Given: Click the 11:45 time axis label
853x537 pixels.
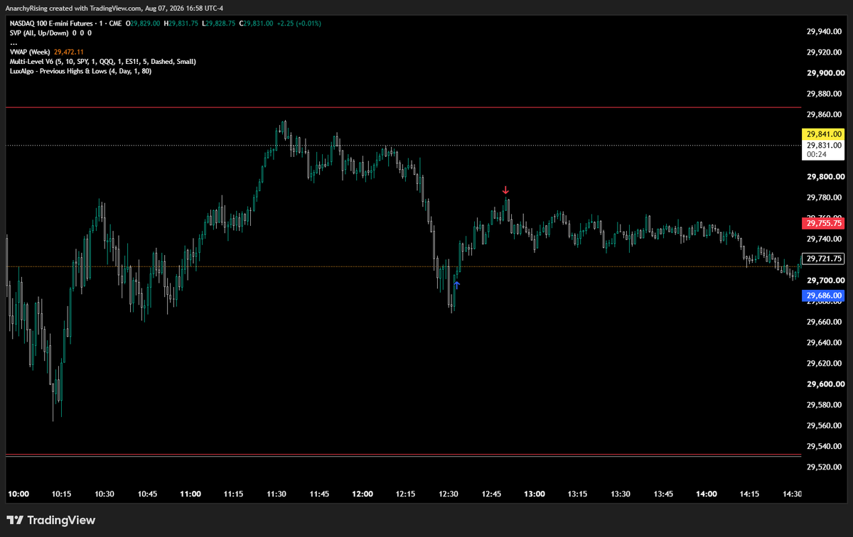Looking at the screenshot, I should click(x=319, y=494).
